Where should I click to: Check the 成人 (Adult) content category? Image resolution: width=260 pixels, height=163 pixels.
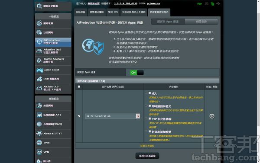point(150,93)
